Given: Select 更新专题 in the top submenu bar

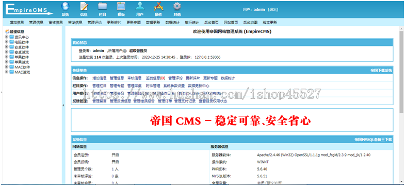Looking at the screenshot, I should click(x=134, y=23).
